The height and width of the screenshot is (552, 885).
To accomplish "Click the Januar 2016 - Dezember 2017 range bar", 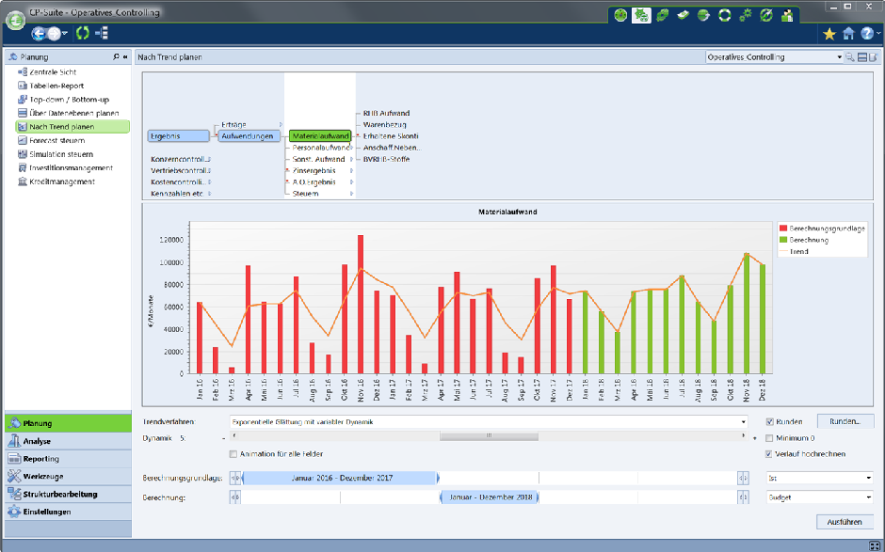I will pyautogui.click(x=341, y=478).
